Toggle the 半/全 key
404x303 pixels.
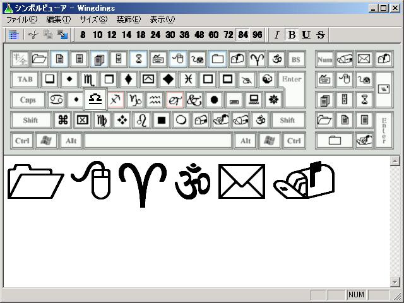click(x=20, y=59)
